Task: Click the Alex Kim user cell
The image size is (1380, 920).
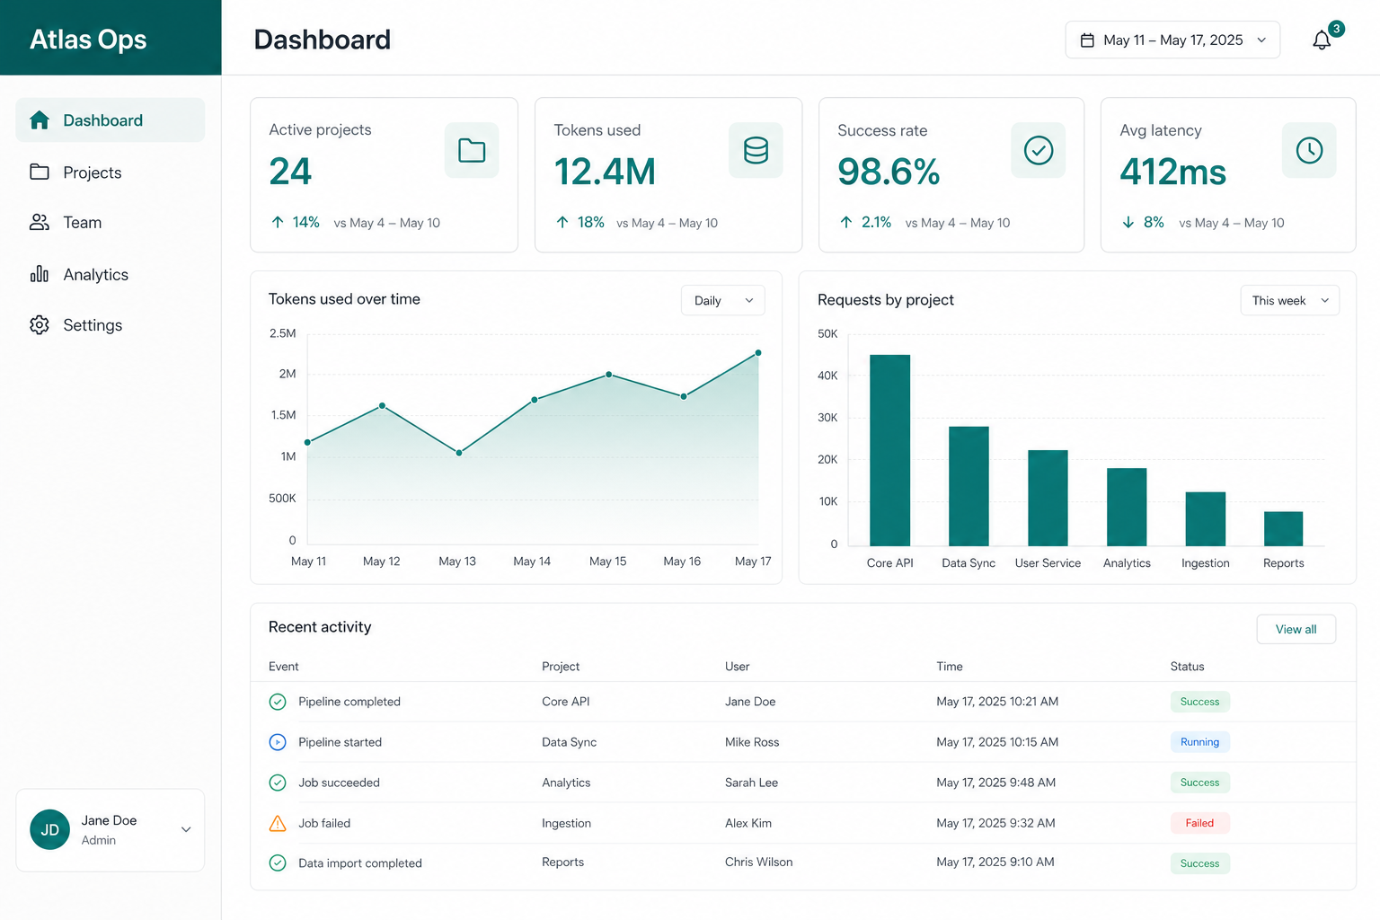Action: [x=748, y=823]
